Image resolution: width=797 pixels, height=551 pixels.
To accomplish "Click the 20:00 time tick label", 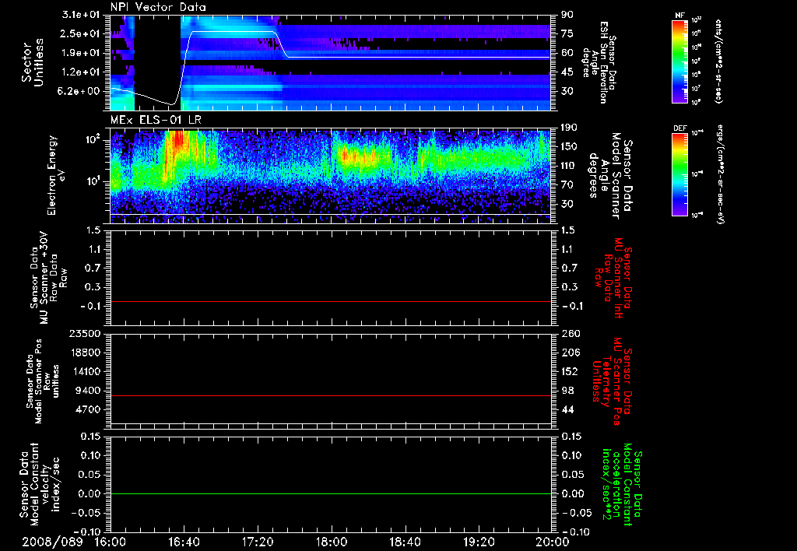I will point(553,542).
